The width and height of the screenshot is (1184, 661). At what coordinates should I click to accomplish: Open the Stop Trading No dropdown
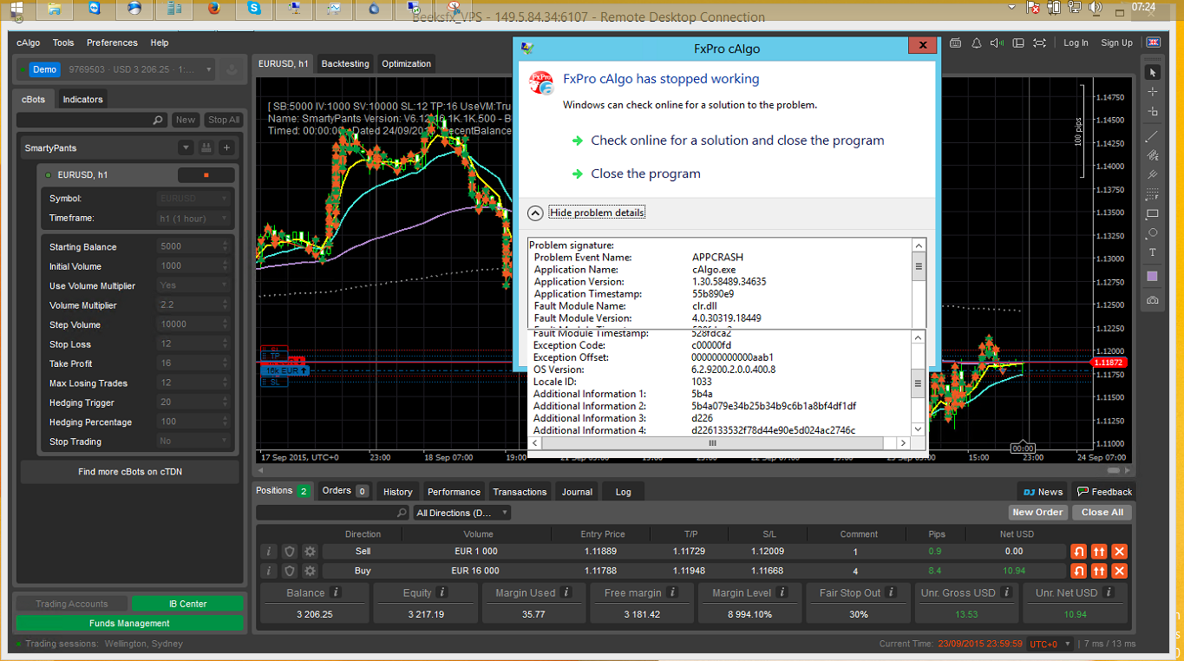pos(193,442)
